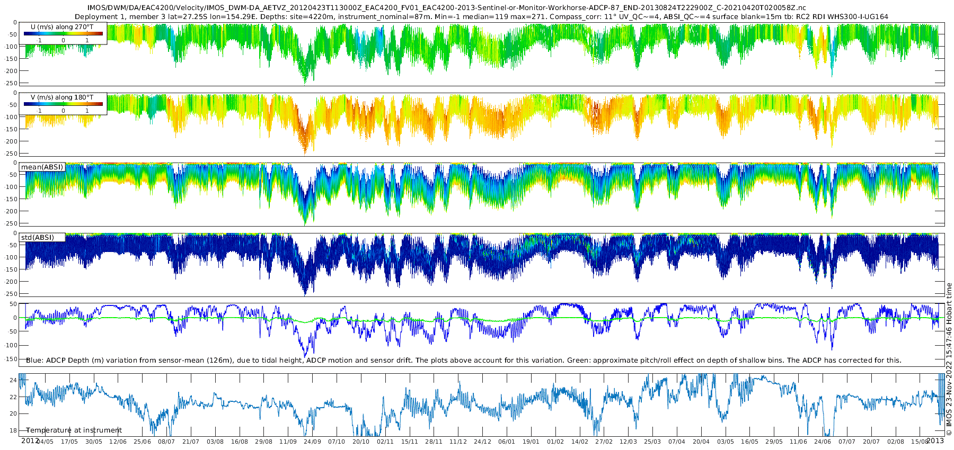Click the '29/08' date tick label
This screenshot has height=450, width=954.
pos(264,442)
